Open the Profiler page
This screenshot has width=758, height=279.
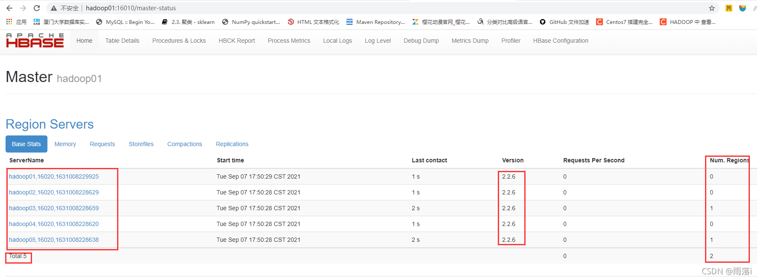coord(511,41)
